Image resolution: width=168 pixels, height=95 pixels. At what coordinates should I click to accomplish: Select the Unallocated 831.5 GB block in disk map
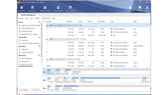[x=111, y=72]
